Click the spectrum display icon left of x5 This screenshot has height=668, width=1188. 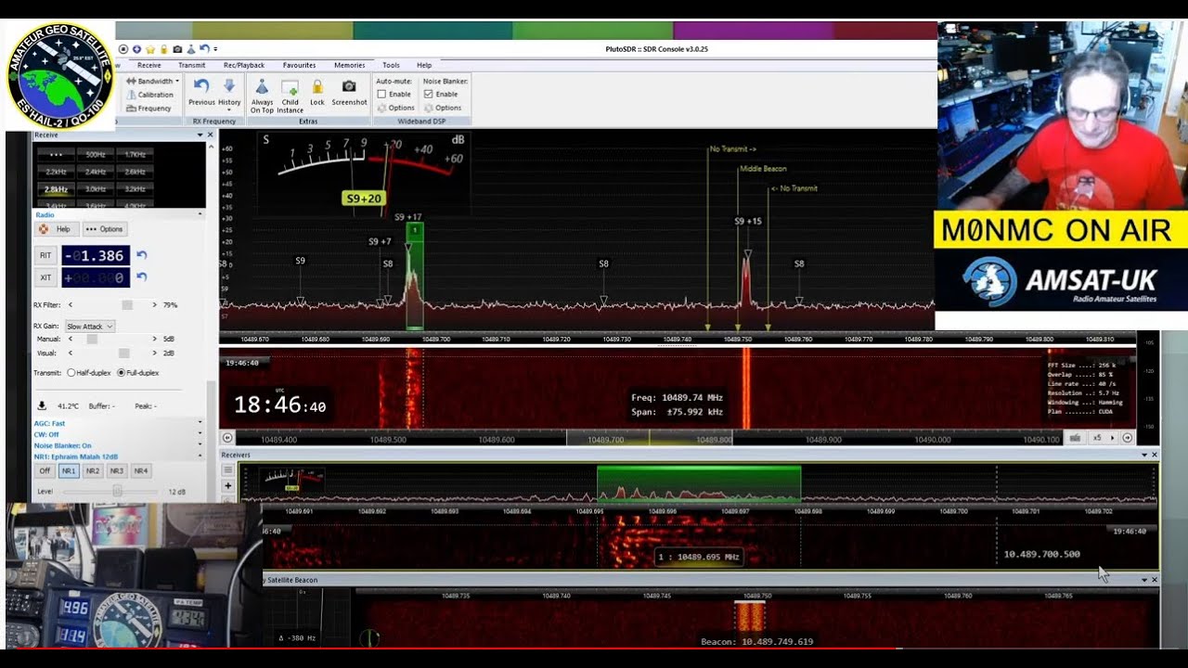pyautogui.click(x=1075, y=438)
